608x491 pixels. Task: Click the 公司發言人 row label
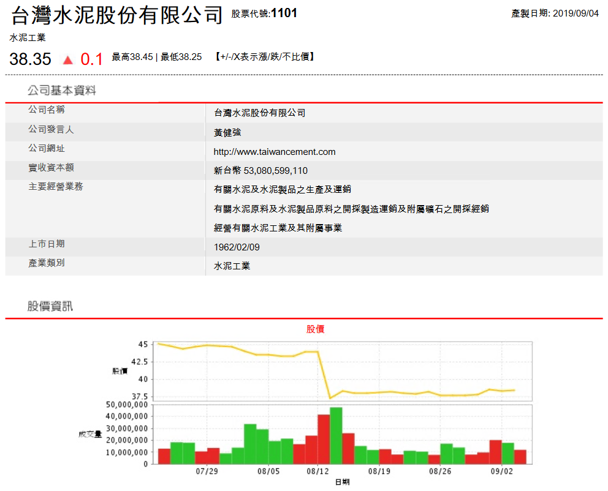point(51,129)
